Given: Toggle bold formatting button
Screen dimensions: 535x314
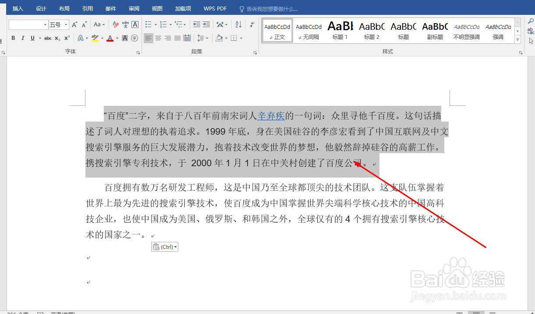Looking at the screenshot, I should (13, 38).
